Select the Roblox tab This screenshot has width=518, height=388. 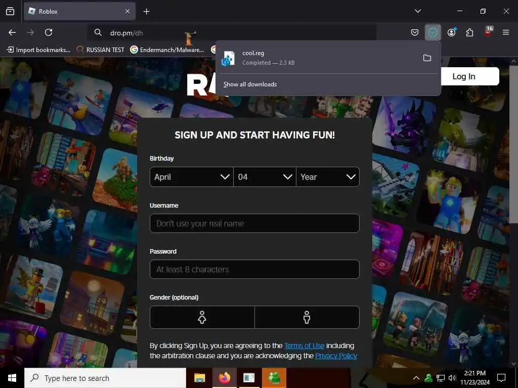(x=79, y=11)
